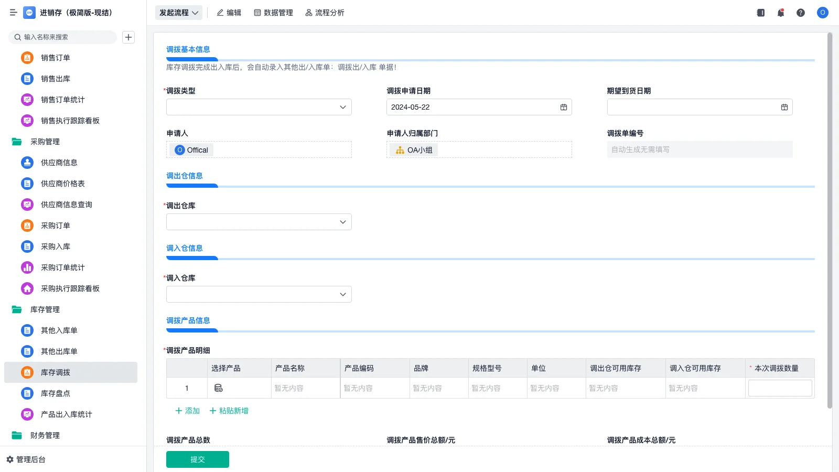Open 供应商价格表 form
The height and width of the screenshot is (472, 839).
(71, 184)
